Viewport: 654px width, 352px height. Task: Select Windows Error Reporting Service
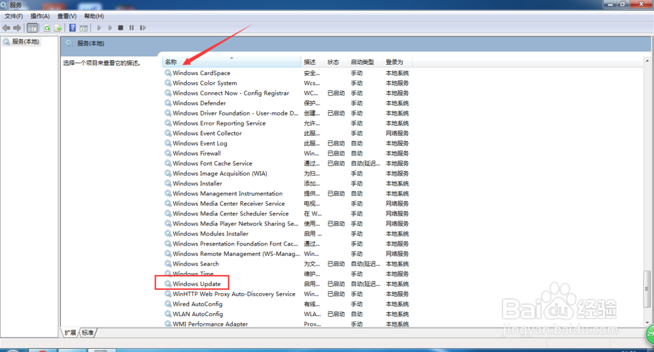point(219,123)
